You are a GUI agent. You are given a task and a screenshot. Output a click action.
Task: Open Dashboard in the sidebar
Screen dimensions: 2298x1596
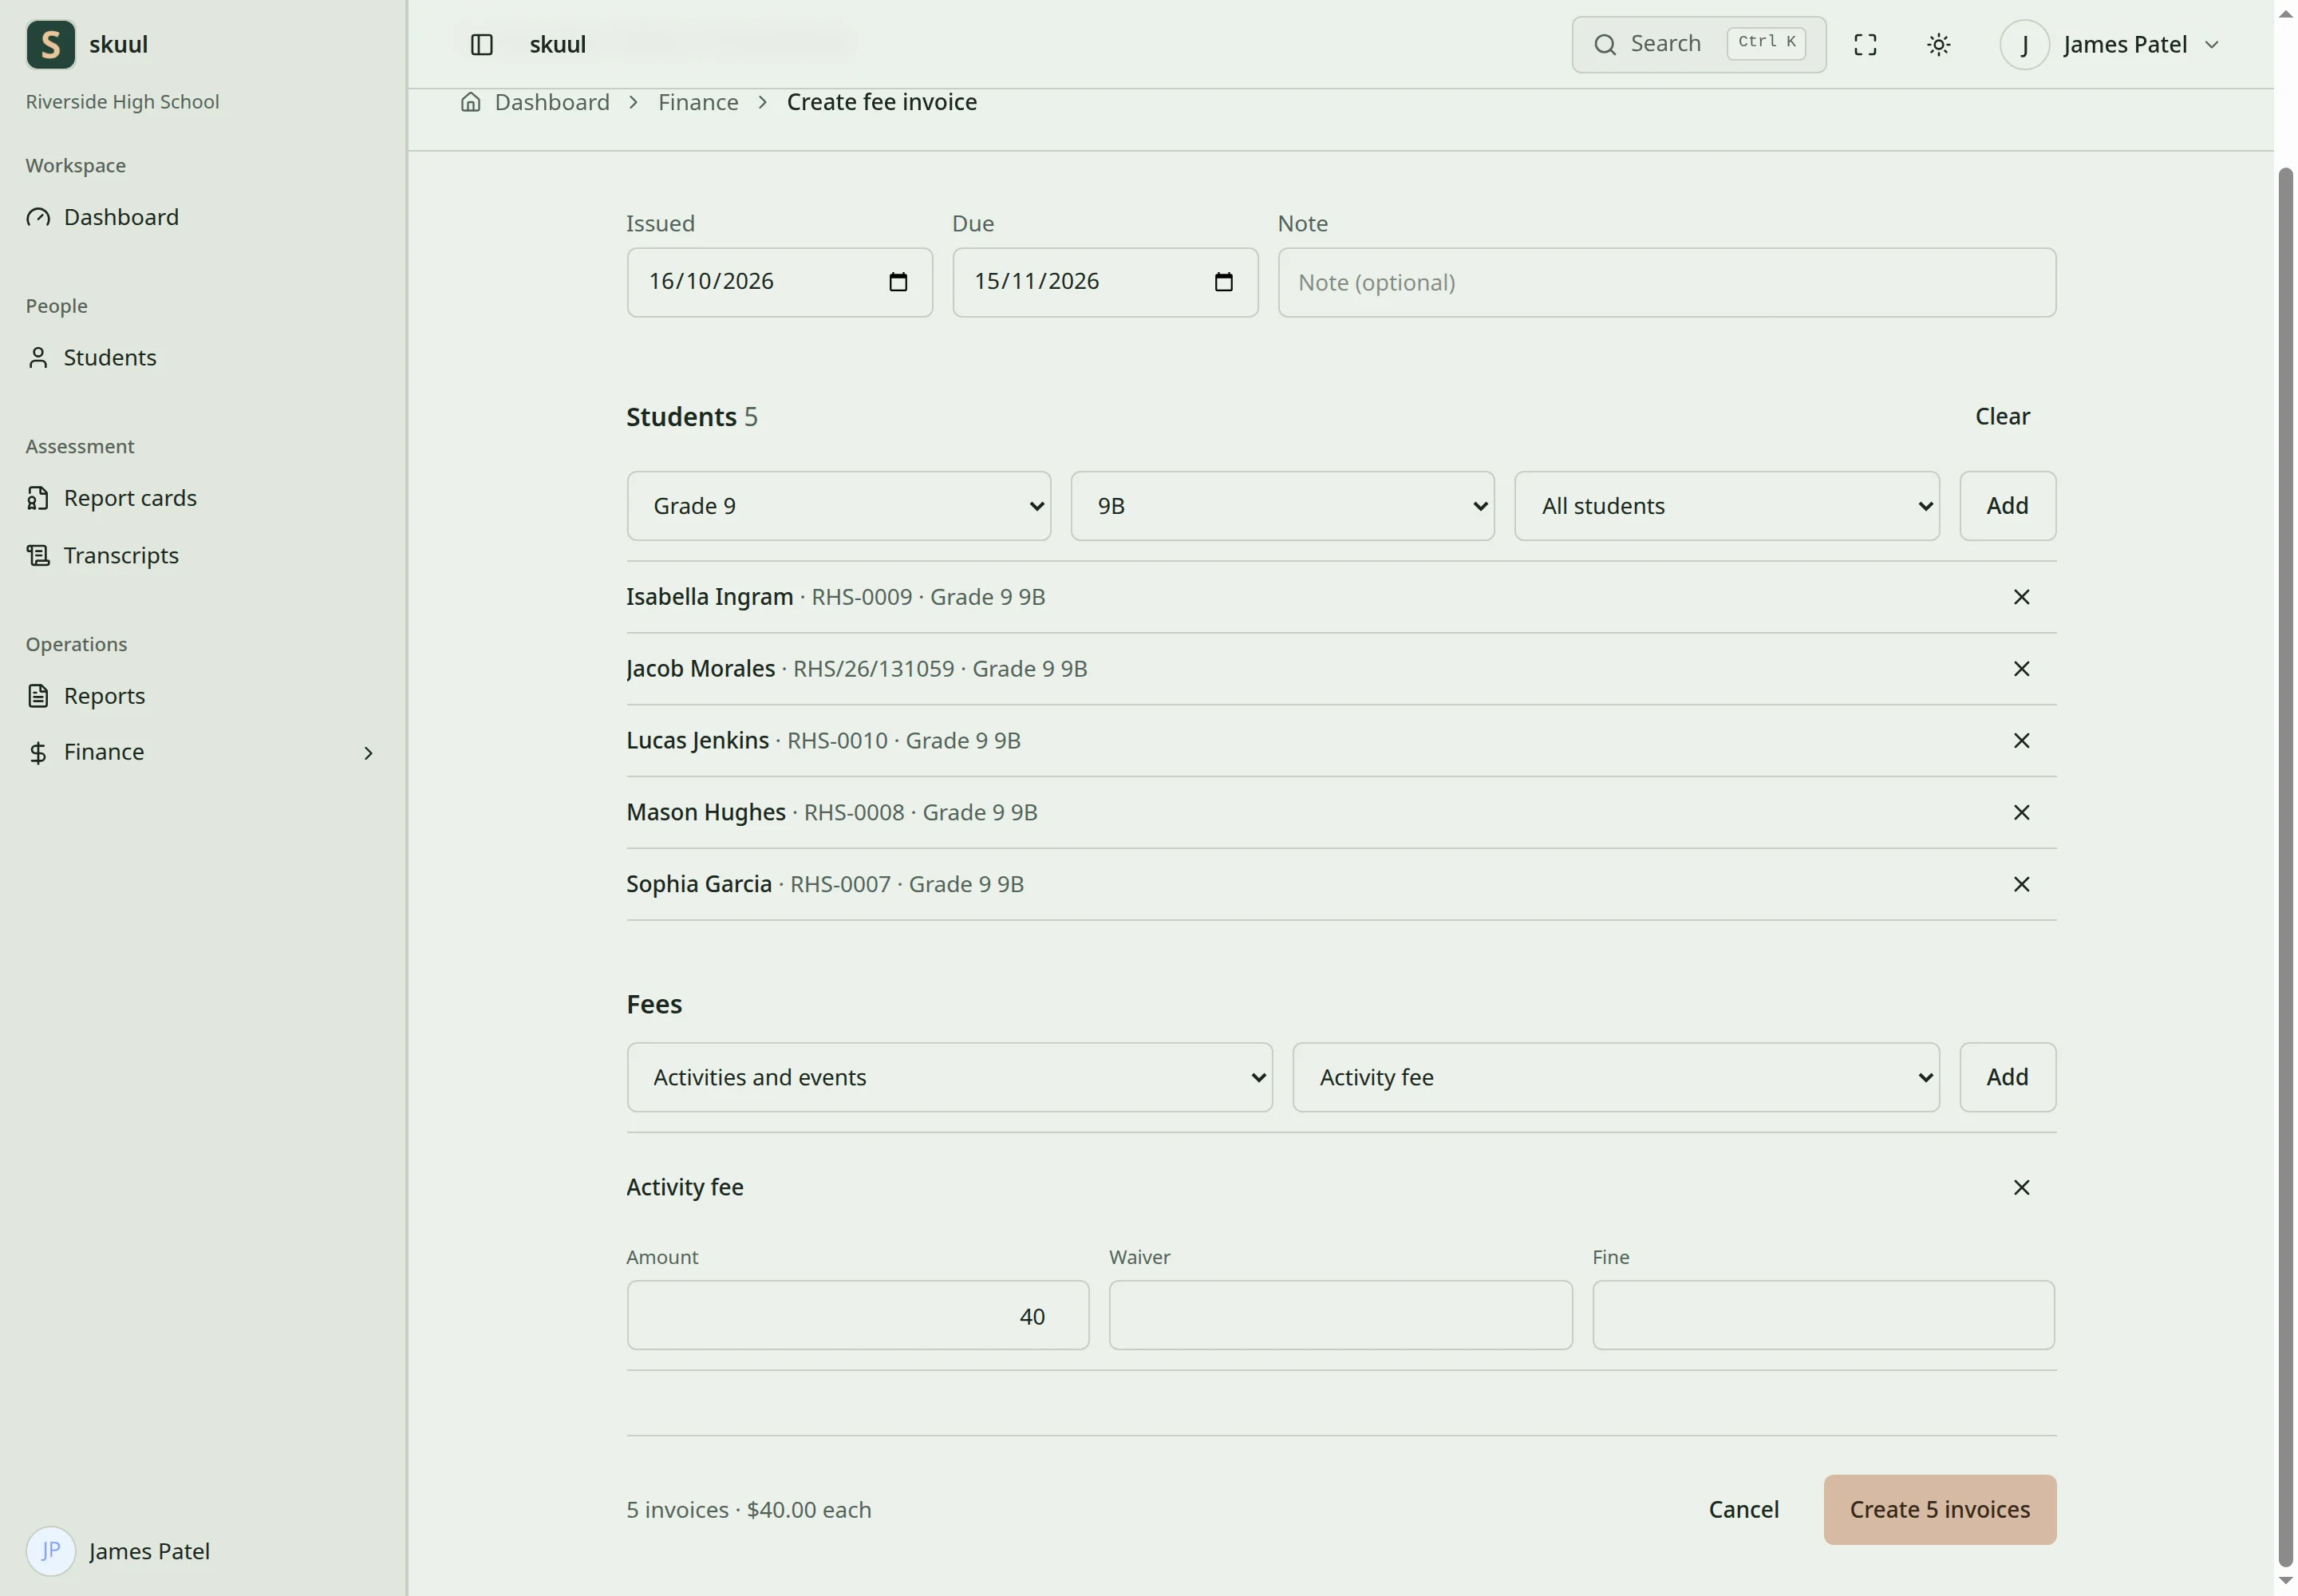point(121,217)
